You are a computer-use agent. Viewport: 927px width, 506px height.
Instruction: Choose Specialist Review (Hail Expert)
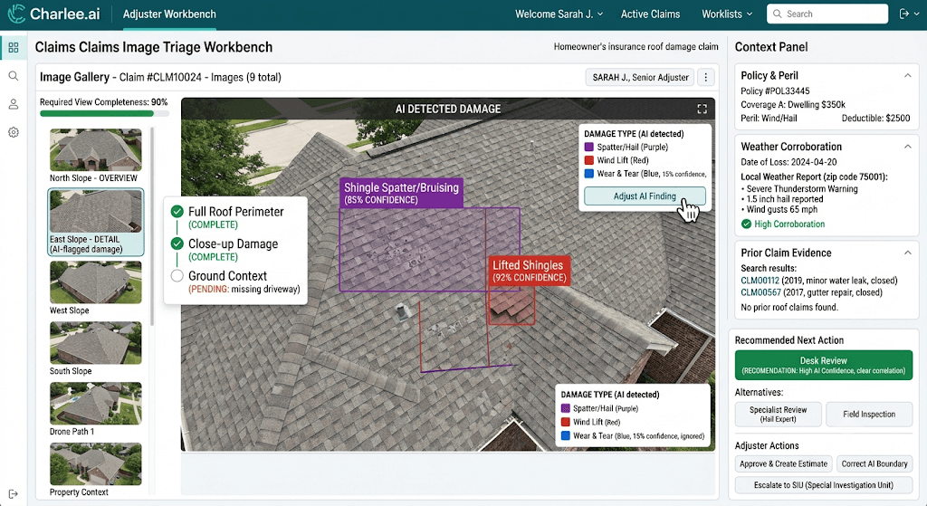coord(778,414)
